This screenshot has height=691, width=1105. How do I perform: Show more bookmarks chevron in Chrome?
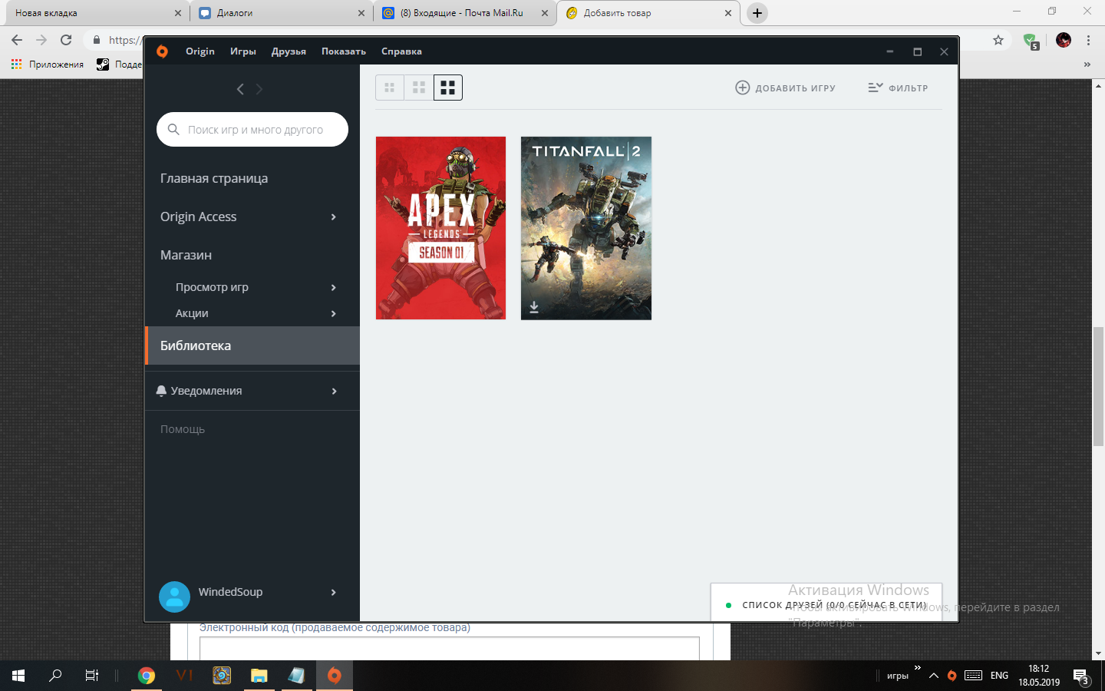click(x=1087, y=64)
